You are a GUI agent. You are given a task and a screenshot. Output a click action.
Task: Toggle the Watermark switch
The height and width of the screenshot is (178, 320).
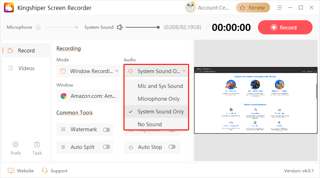point(106,129)
